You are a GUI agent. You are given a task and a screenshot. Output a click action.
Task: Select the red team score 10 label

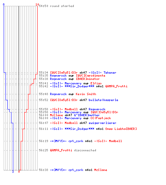pos(37,4)
